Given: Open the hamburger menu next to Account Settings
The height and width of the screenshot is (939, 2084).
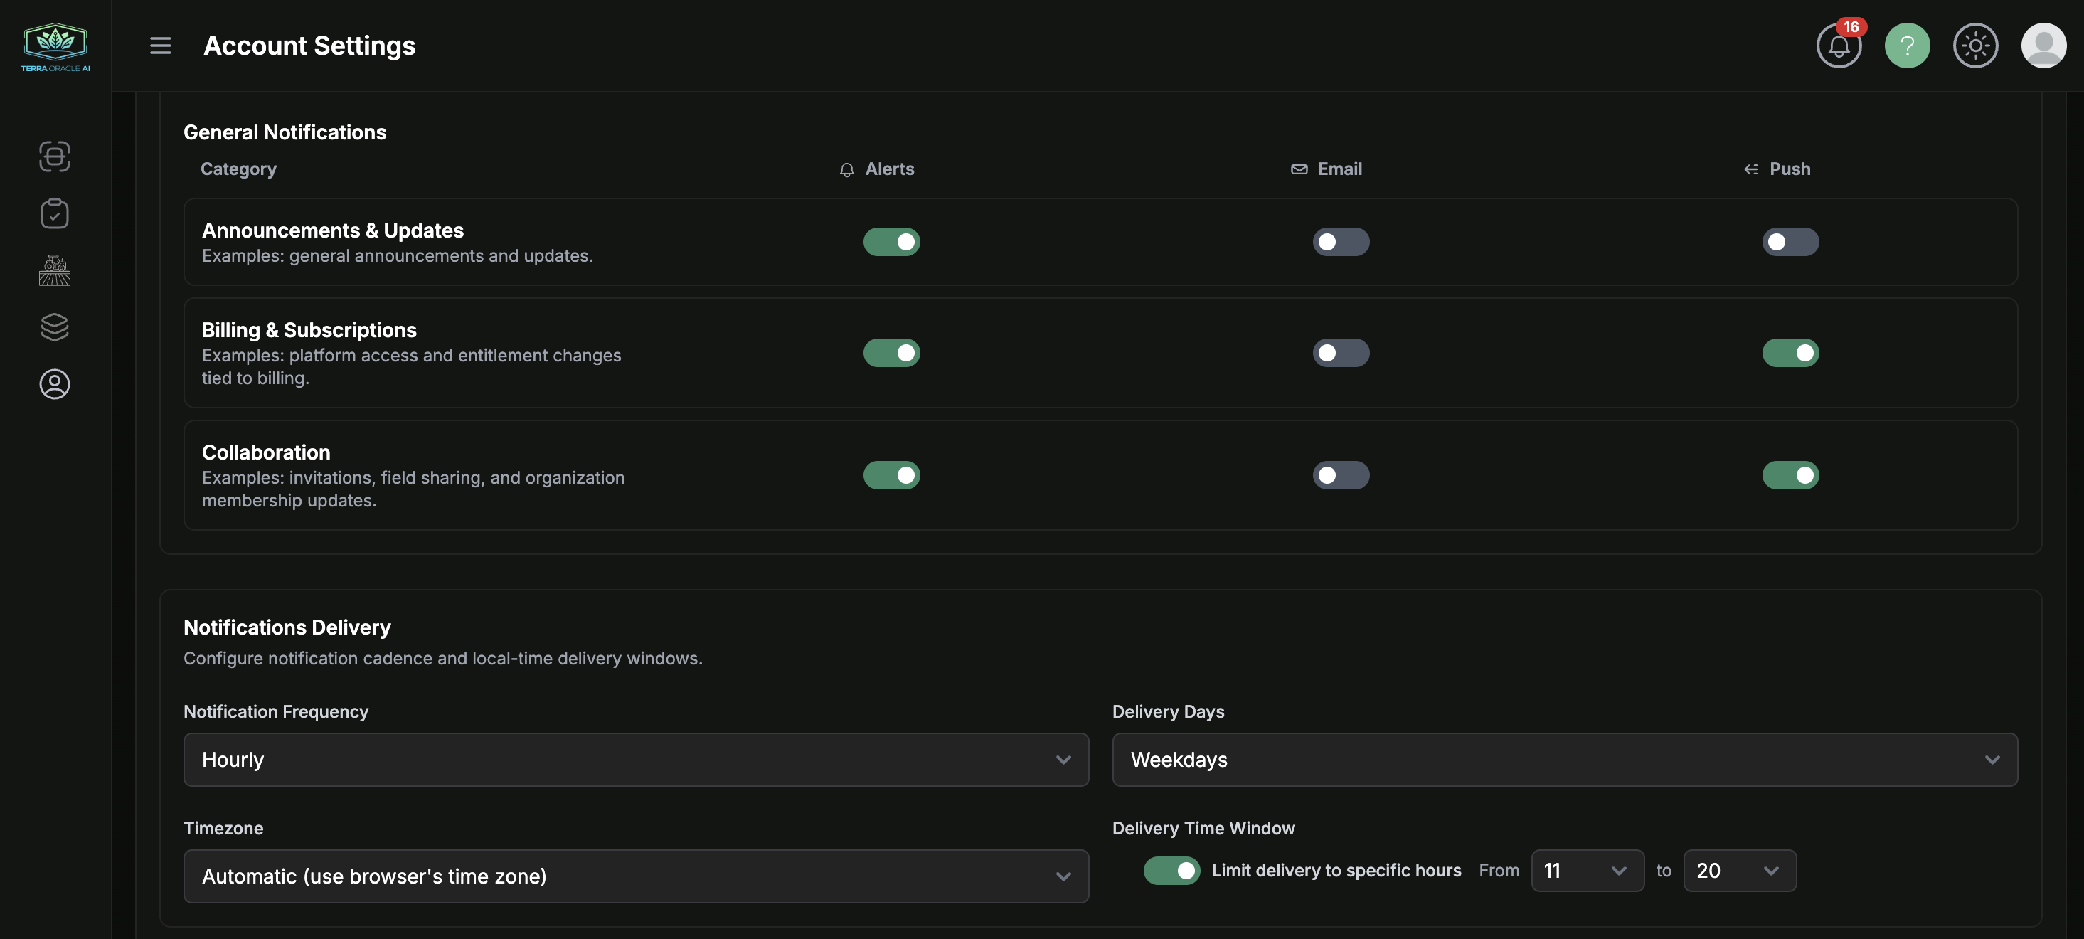Looking at the screenshot, I should [160, 46].
